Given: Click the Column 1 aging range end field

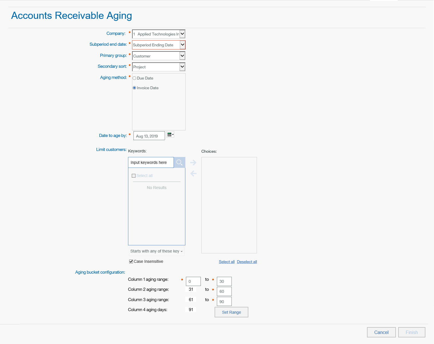Looking at the screenshot, I should tap(224, 281).
